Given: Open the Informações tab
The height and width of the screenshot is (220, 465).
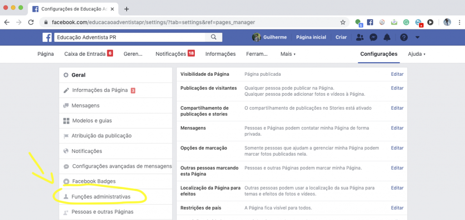Looking at the screenshot, I should (220, 54).
